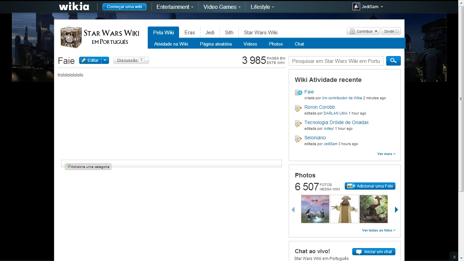Show next photos with right arrow
Image resolution: width=464 pixels, height=261 pixels.
(x=396, y=210)
